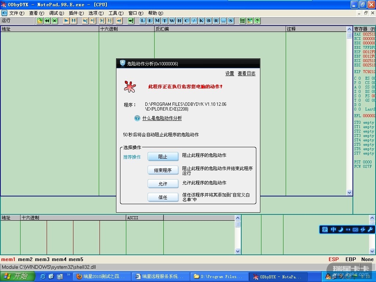Click dump pane scroll up arrow

click(x=238, y=218)
